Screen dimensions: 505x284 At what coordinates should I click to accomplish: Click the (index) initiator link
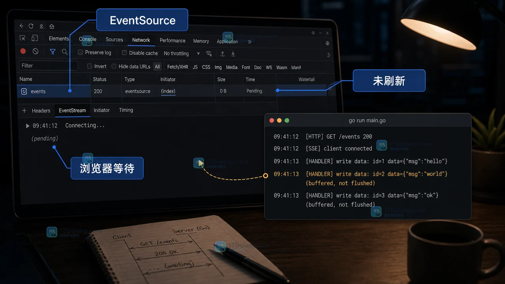[168, 91]
